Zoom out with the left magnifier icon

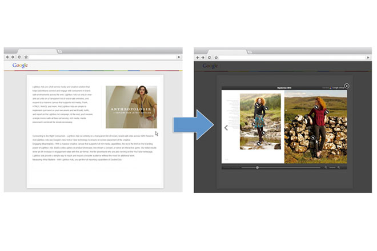(326, 167)
